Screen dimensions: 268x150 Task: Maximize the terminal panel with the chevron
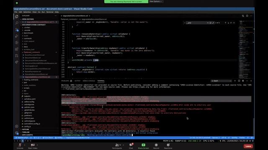247,81
